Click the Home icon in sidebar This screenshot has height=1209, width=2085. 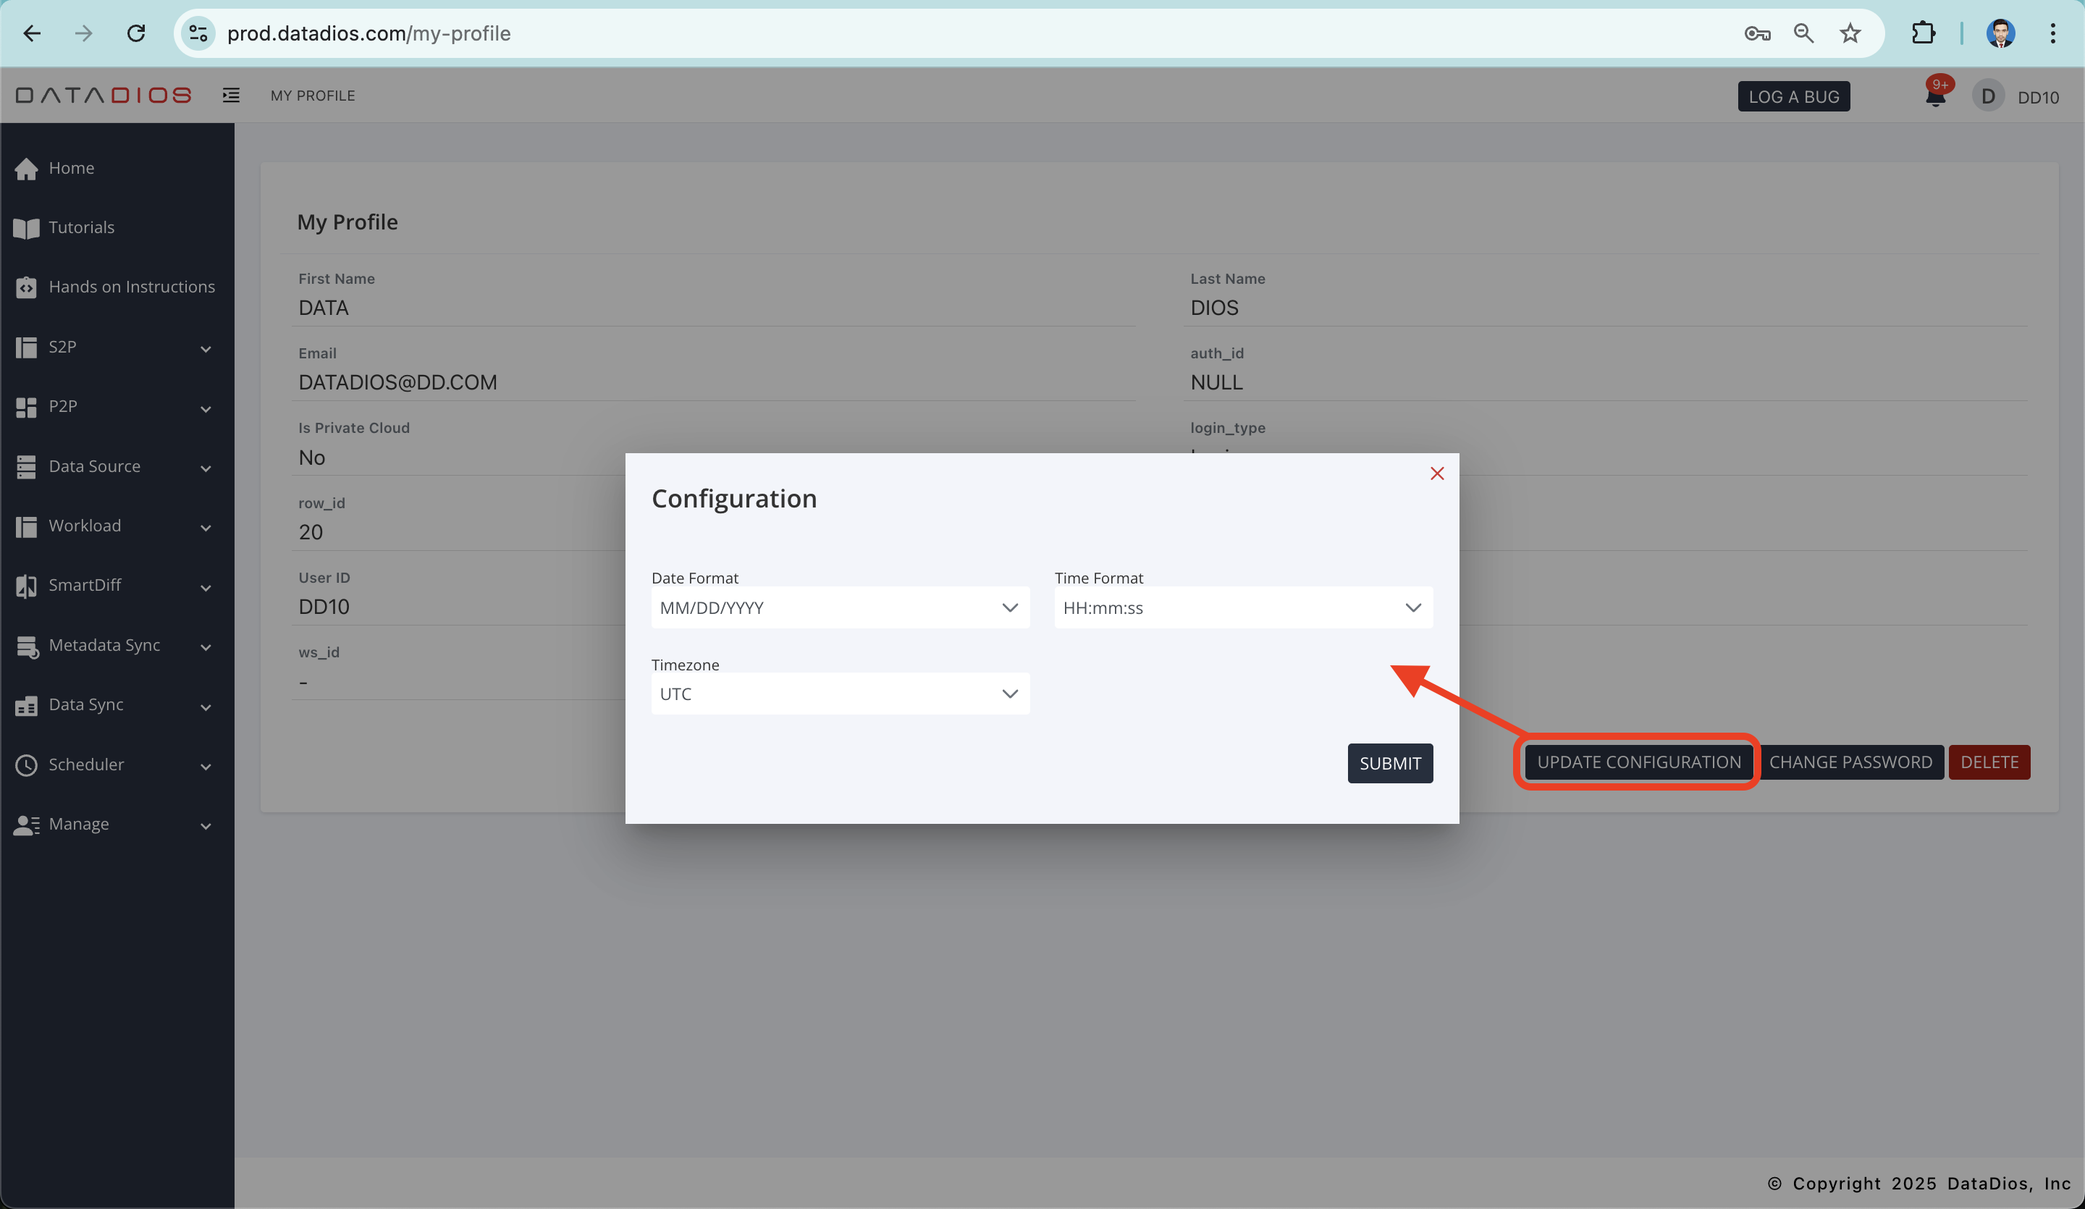(27, 169)
